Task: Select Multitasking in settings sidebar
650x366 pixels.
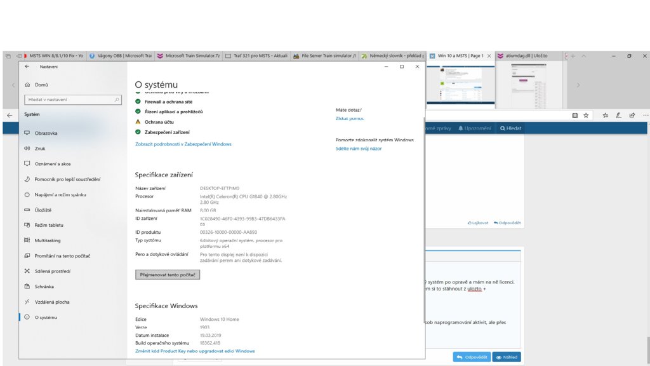Action: pyautogui.click(x=47, y=240)
